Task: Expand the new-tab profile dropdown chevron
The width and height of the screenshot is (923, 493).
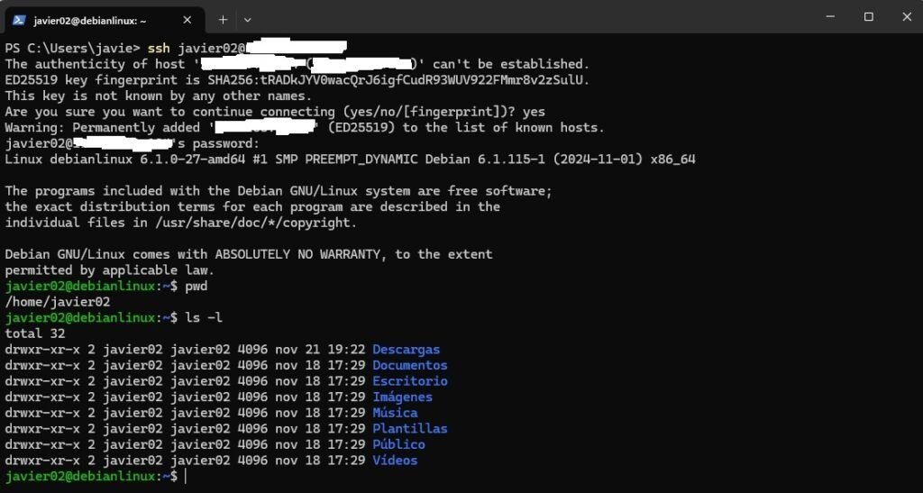Action: 247,20
